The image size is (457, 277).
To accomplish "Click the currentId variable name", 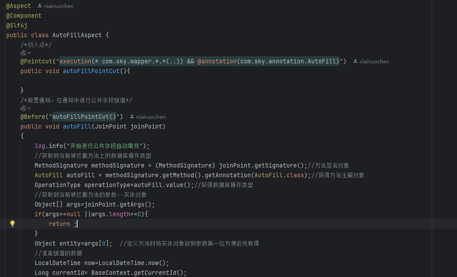I will pos(68,273).
